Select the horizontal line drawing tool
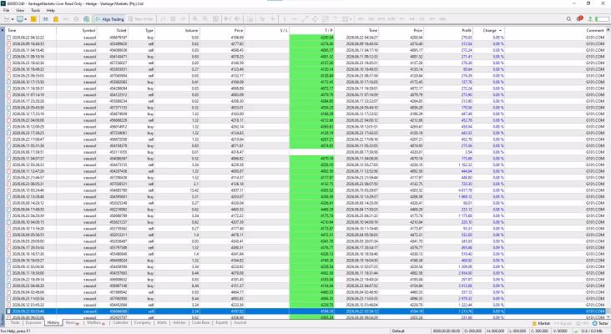The image size is (611, 334). point(295,18)
